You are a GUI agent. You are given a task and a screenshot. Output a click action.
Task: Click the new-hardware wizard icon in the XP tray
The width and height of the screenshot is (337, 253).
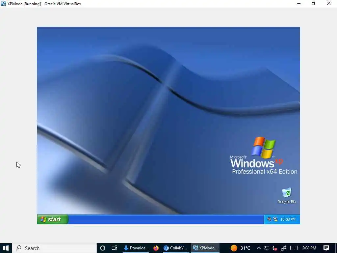pos(275,219)
